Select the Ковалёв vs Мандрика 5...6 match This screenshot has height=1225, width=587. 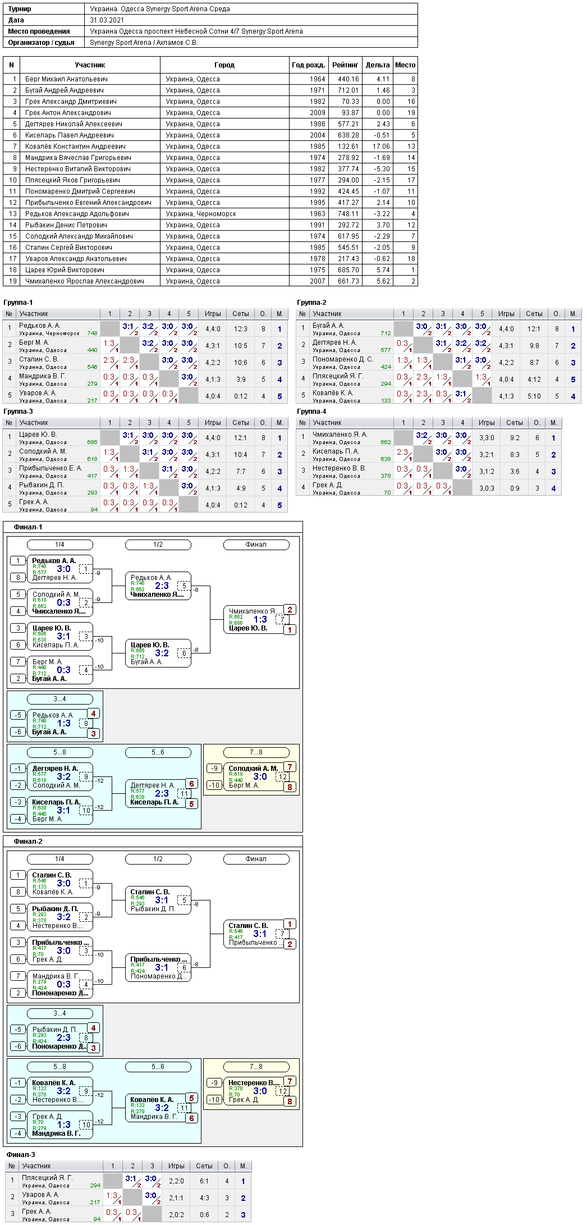(158, 1108)
